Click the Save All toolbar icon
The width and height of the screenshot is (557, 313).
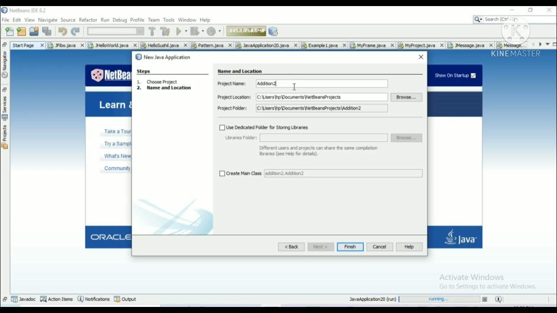point(47,31)
